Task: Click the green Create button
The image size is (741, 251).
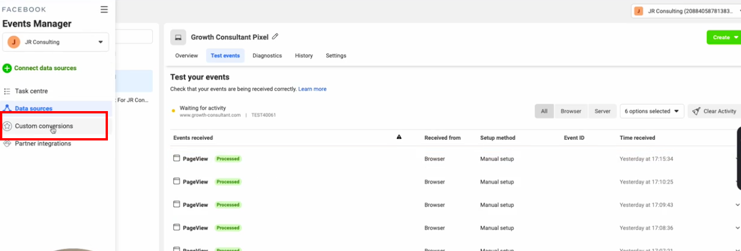Action: click(724, 37)
